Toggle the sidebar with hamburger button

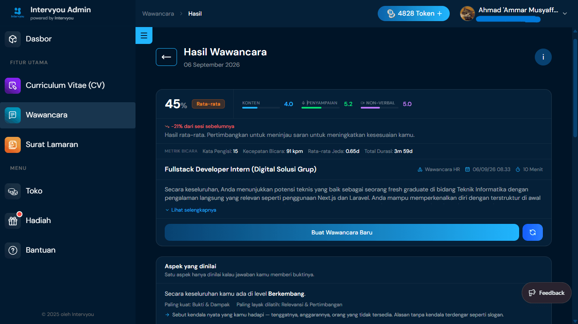tap(144, 35)
